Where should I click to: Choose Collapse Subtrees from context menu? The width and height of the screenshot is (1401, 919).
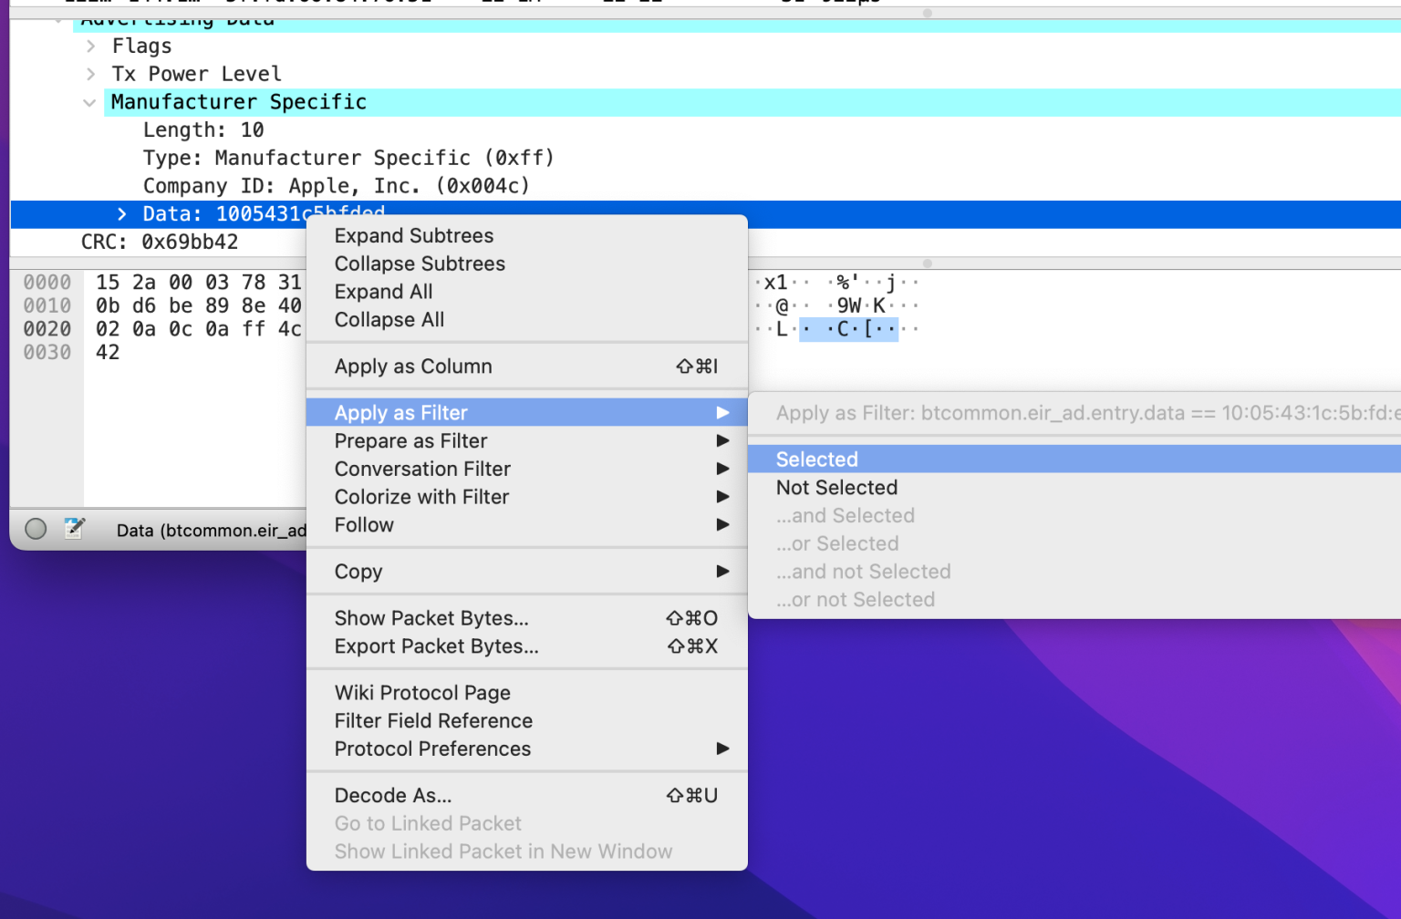(x=420, y=263)
